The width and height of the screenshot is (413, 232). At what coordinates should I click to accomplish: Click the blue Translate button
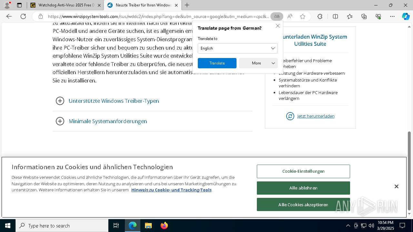pos(217,63)
